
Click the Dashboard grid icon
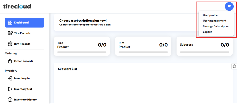point(10,23)
